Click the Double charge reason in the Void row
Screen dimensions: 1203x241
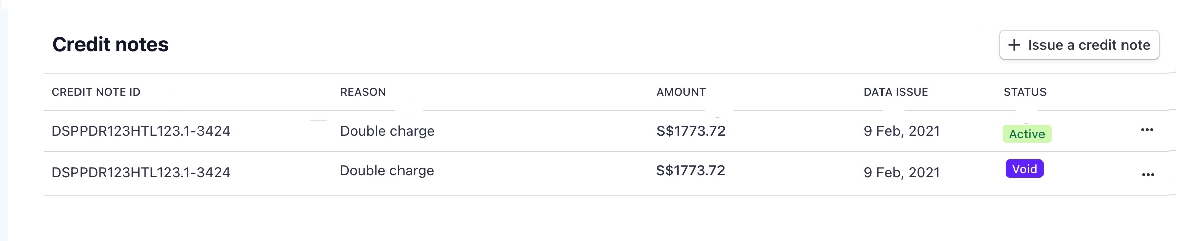coord(386,171)
